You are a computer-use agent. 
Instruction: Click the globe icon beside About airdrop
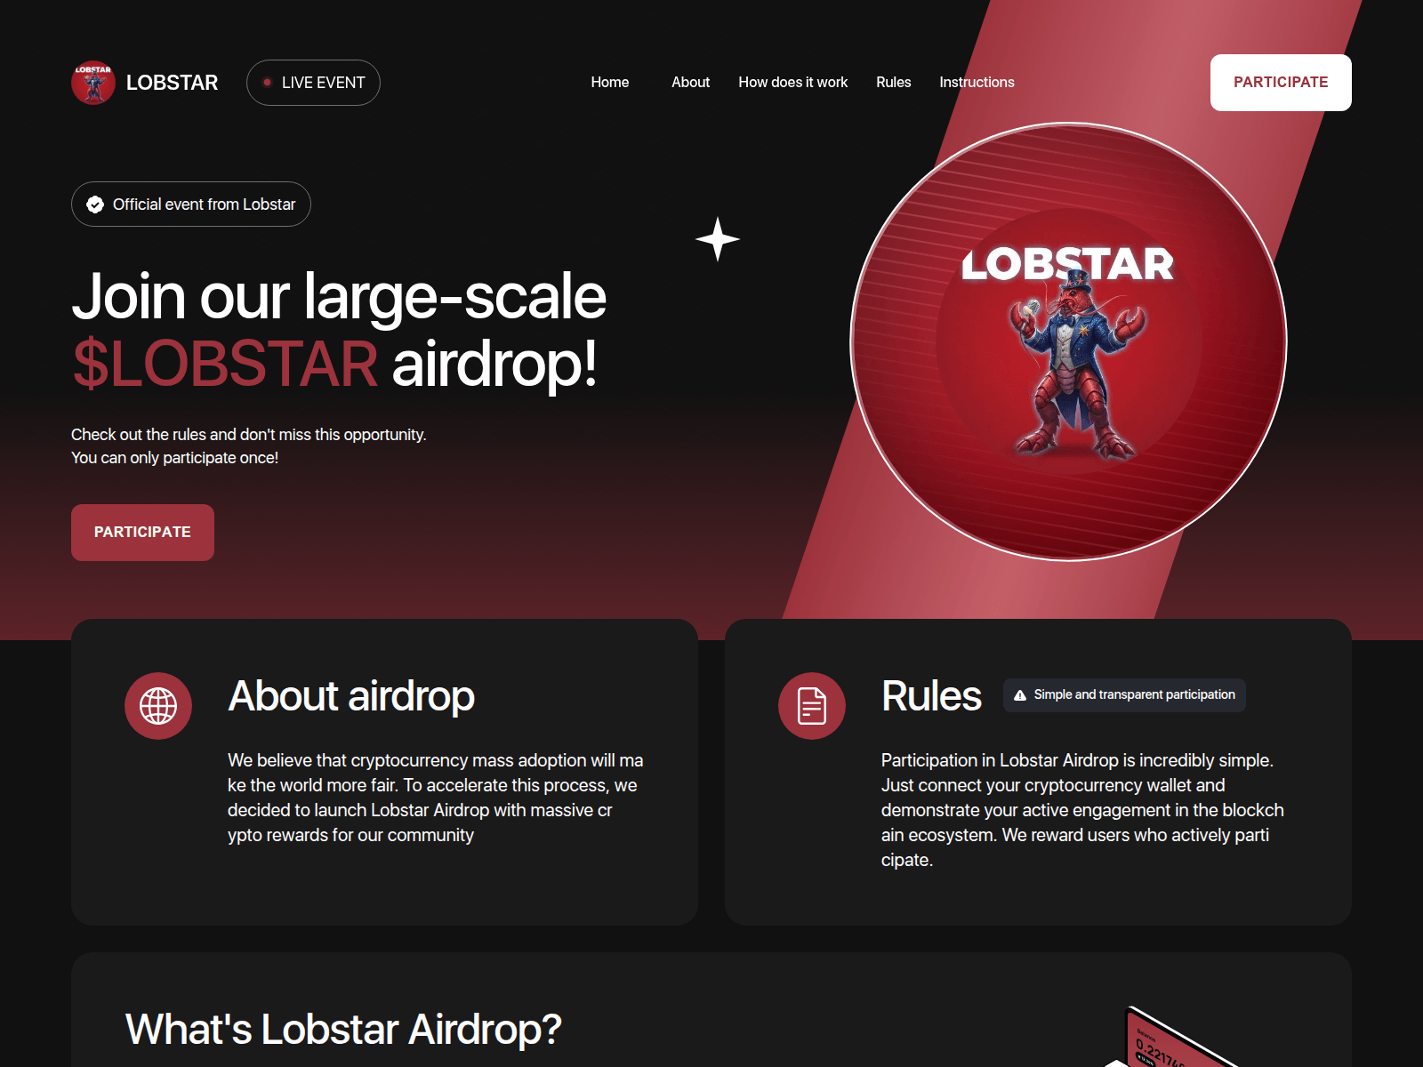tap(158, 705)
